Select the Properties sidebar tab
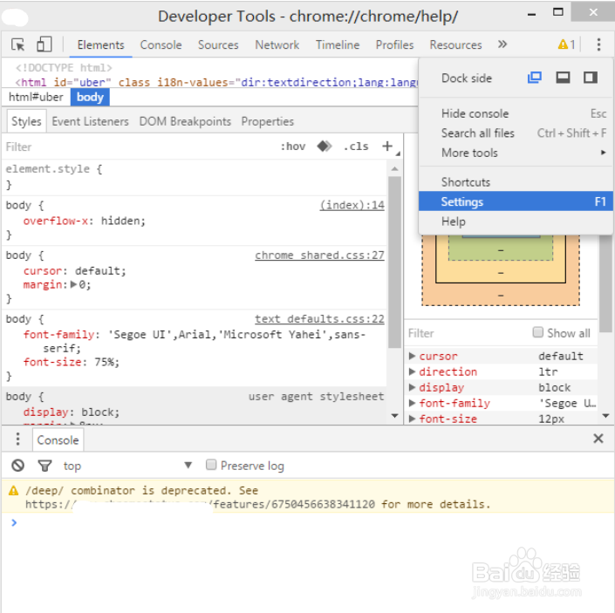This screenshot has height=613, width=615. click(268, 121)
